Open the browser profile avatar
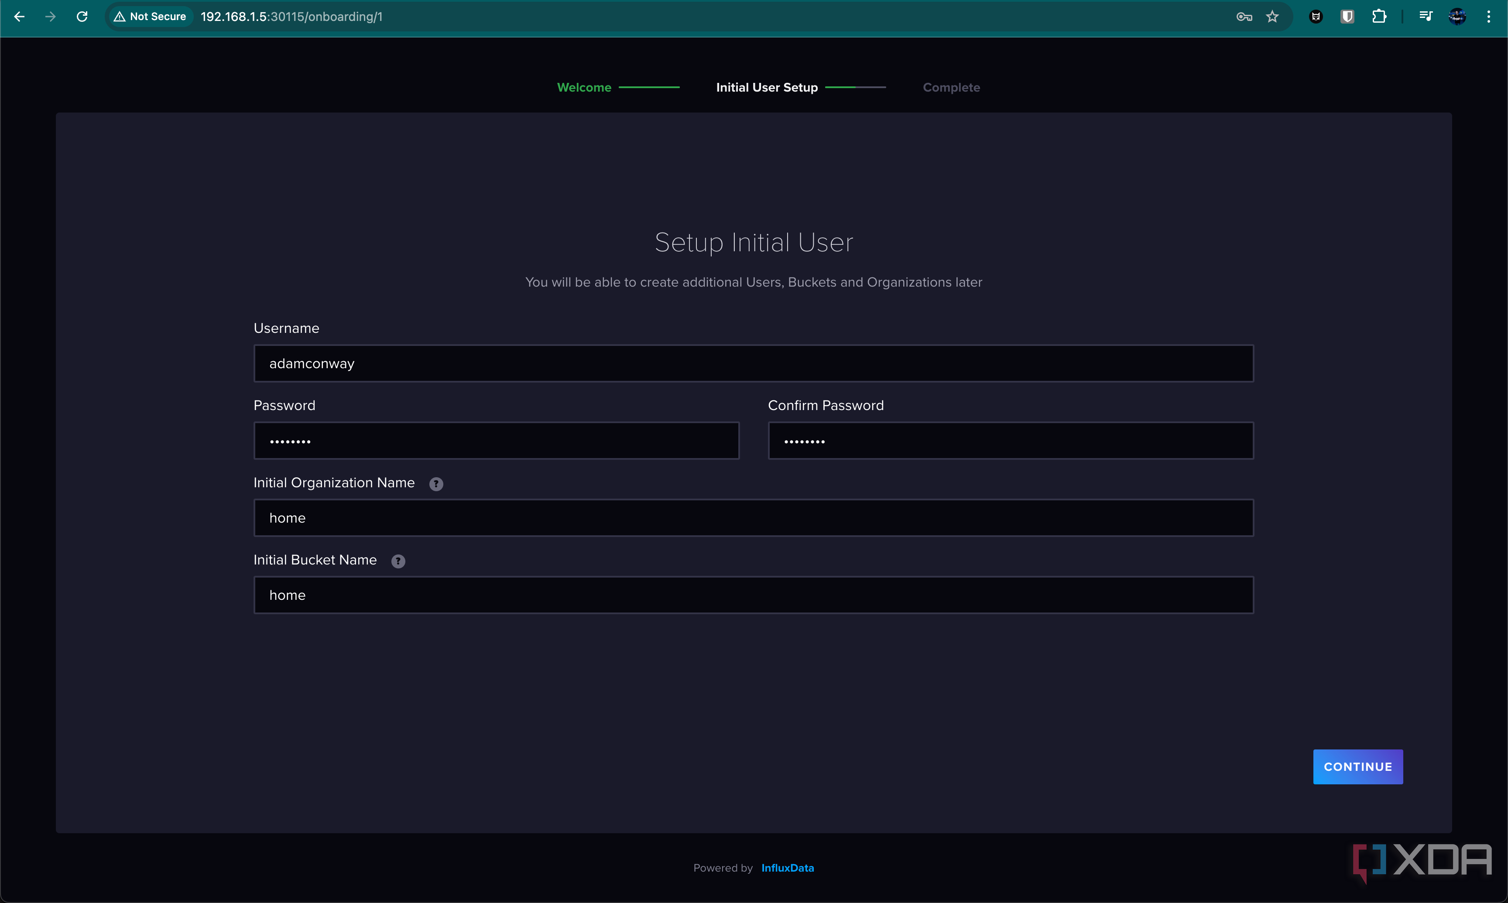 pos(1457,17)
